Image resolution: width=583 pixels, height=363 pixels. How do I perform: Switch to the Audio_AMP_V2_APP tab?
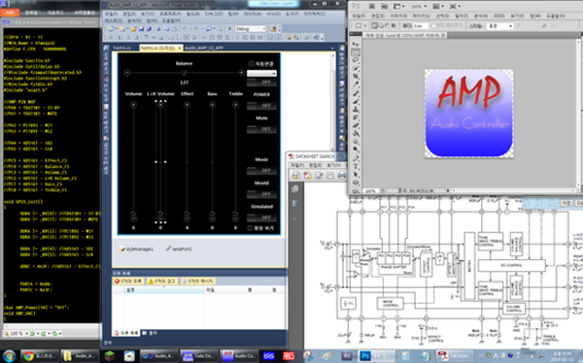point(204,48)
